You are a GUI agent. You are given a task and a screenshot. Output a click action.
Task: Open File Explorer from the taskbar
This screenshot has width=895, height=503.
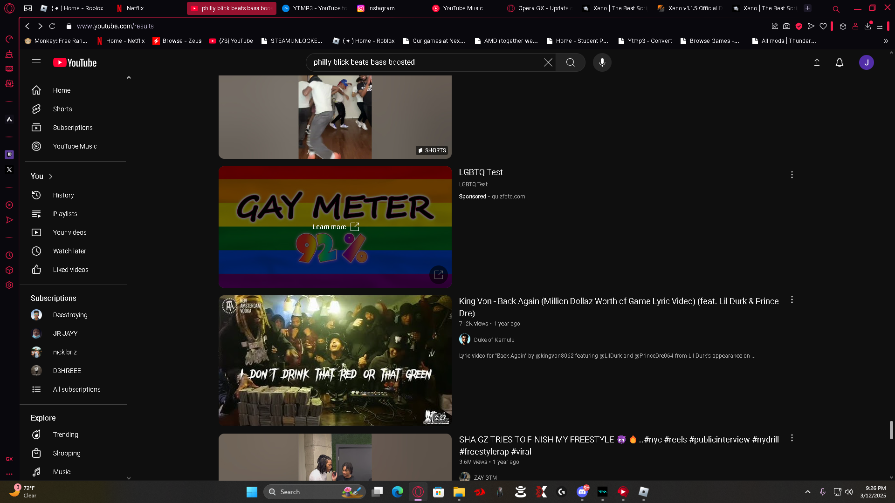coord(459,492)
